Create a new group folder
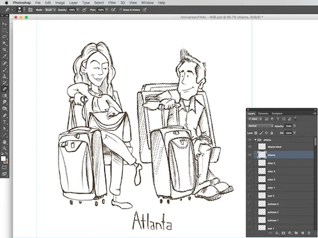 point(296,233)
